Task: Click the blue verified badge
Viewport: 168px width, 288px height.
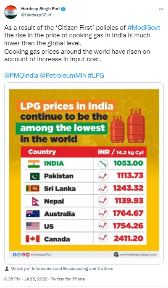Action: click(63, 9)
